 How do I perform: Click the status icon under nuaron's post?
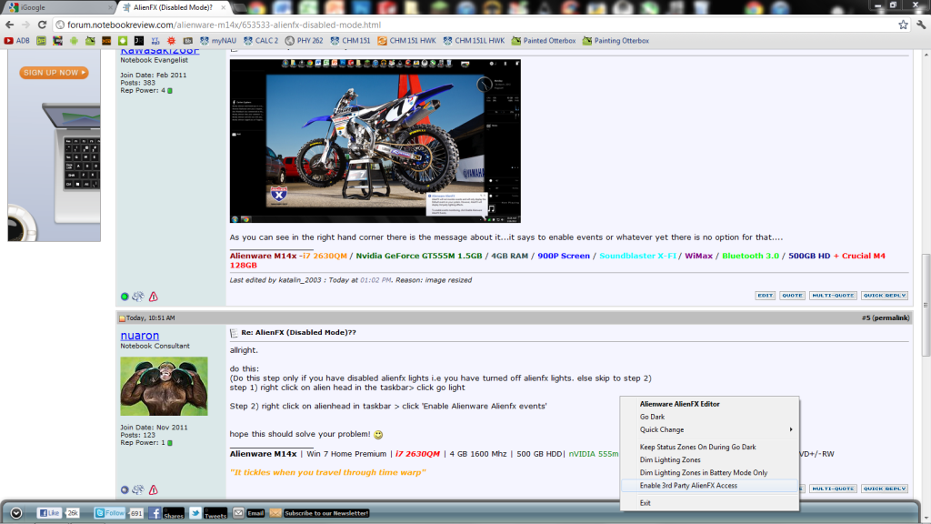coord(125,490)
